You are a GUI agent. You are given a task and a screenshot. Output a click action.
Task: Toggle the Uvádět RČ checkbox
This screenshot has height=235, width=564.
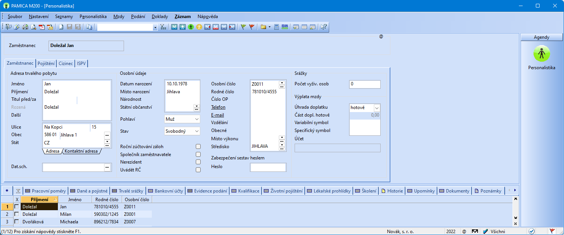tap(198, 170)
